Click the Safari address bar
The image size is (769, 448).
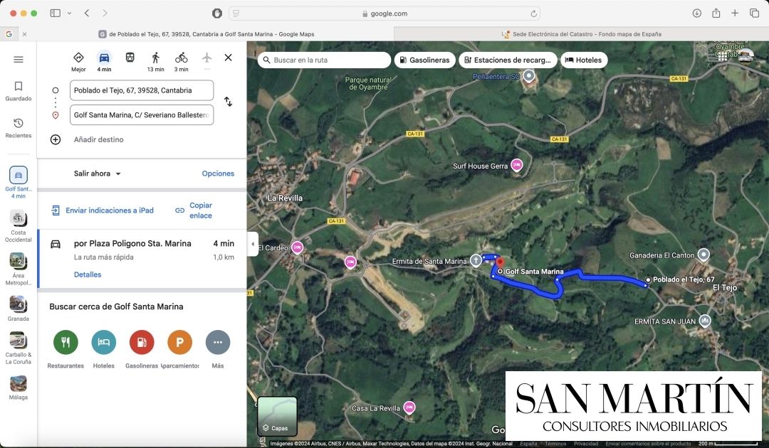[384, 14]
